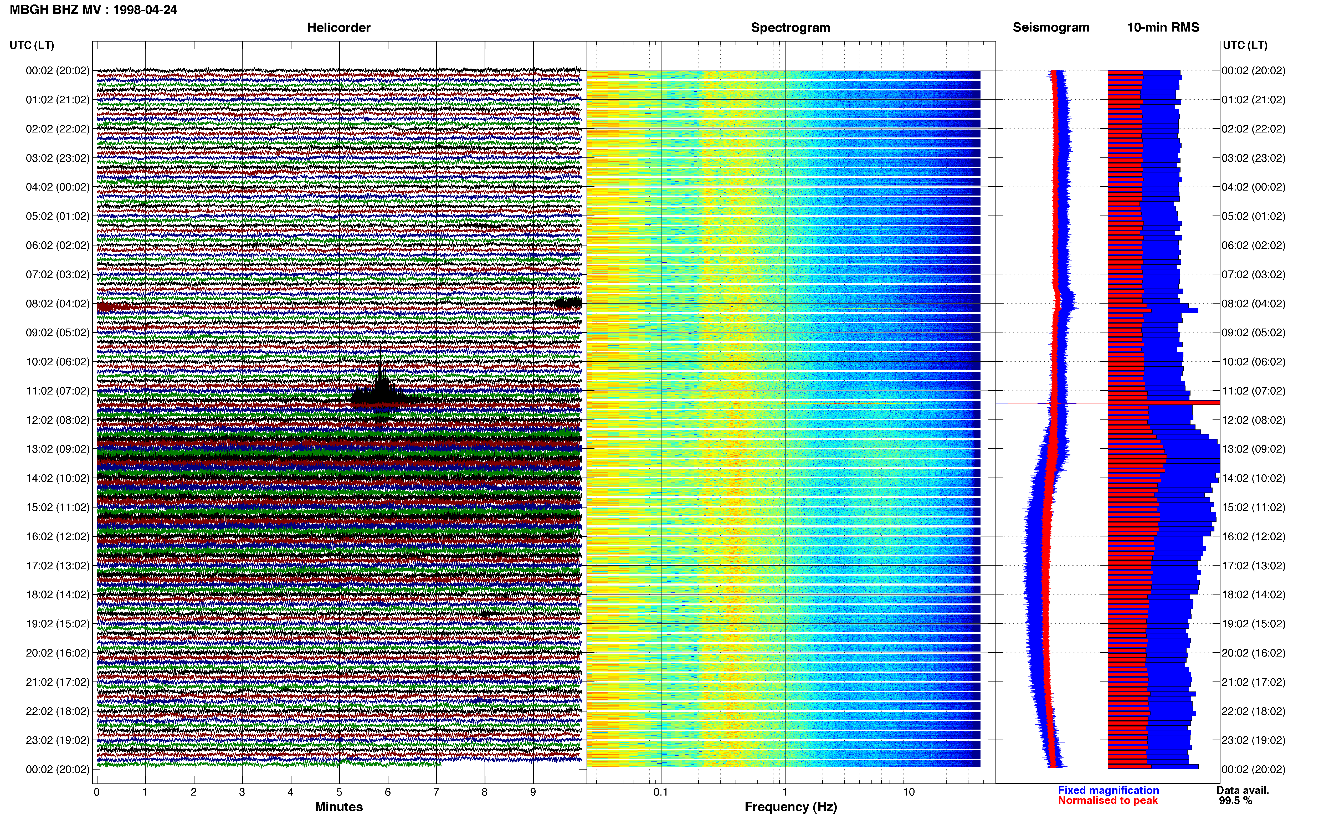Click the left-axis time label 08:02 (04:02)

[x=57, y=303]
